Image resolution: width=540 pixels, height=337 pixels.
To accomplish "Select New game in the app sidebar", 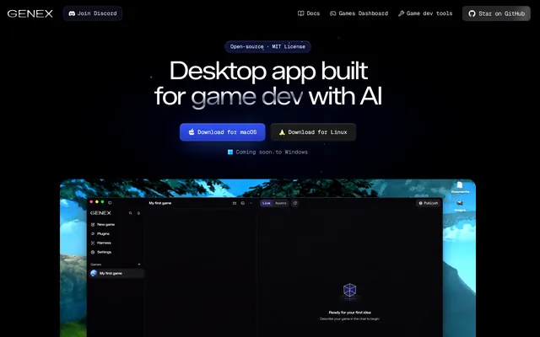I will (103, 225).
